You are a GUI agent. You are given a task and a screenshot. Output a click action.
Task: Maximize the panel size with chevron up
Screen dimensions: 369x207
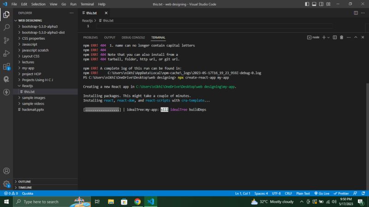[356, 37]
